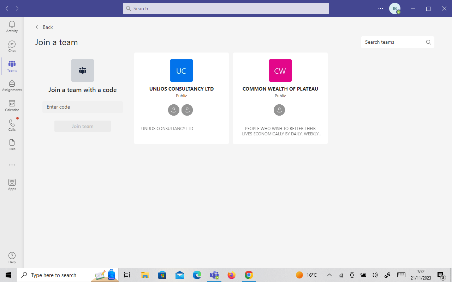Show more apps ellipsis in sidebar

(12, 165)
